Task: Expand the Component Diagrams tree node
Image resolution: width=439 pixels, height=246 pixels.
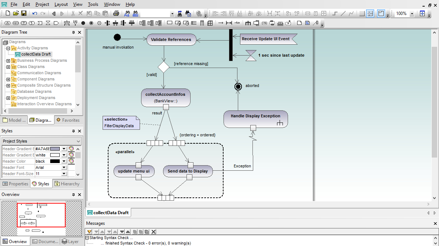Action: (x=8, y=79)
